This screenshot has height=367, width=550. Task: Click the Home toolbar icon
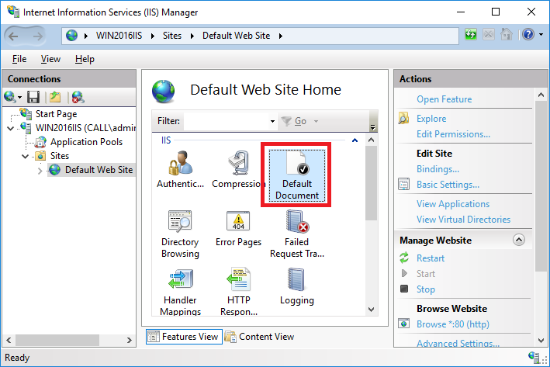point(506,34)
